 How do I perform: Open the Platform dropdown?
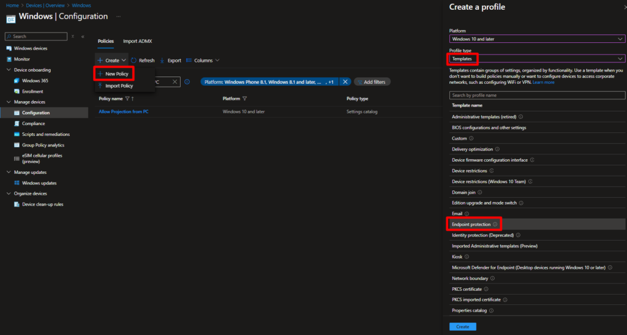pyautogui.click(x=537, y=39)
